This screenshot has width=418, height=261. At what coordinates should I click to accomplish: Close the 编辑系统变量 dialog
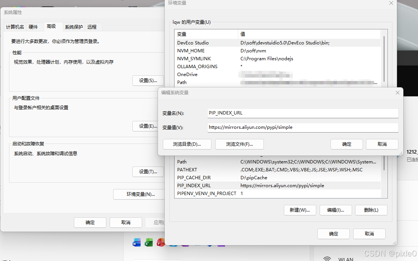pos(398,93)
